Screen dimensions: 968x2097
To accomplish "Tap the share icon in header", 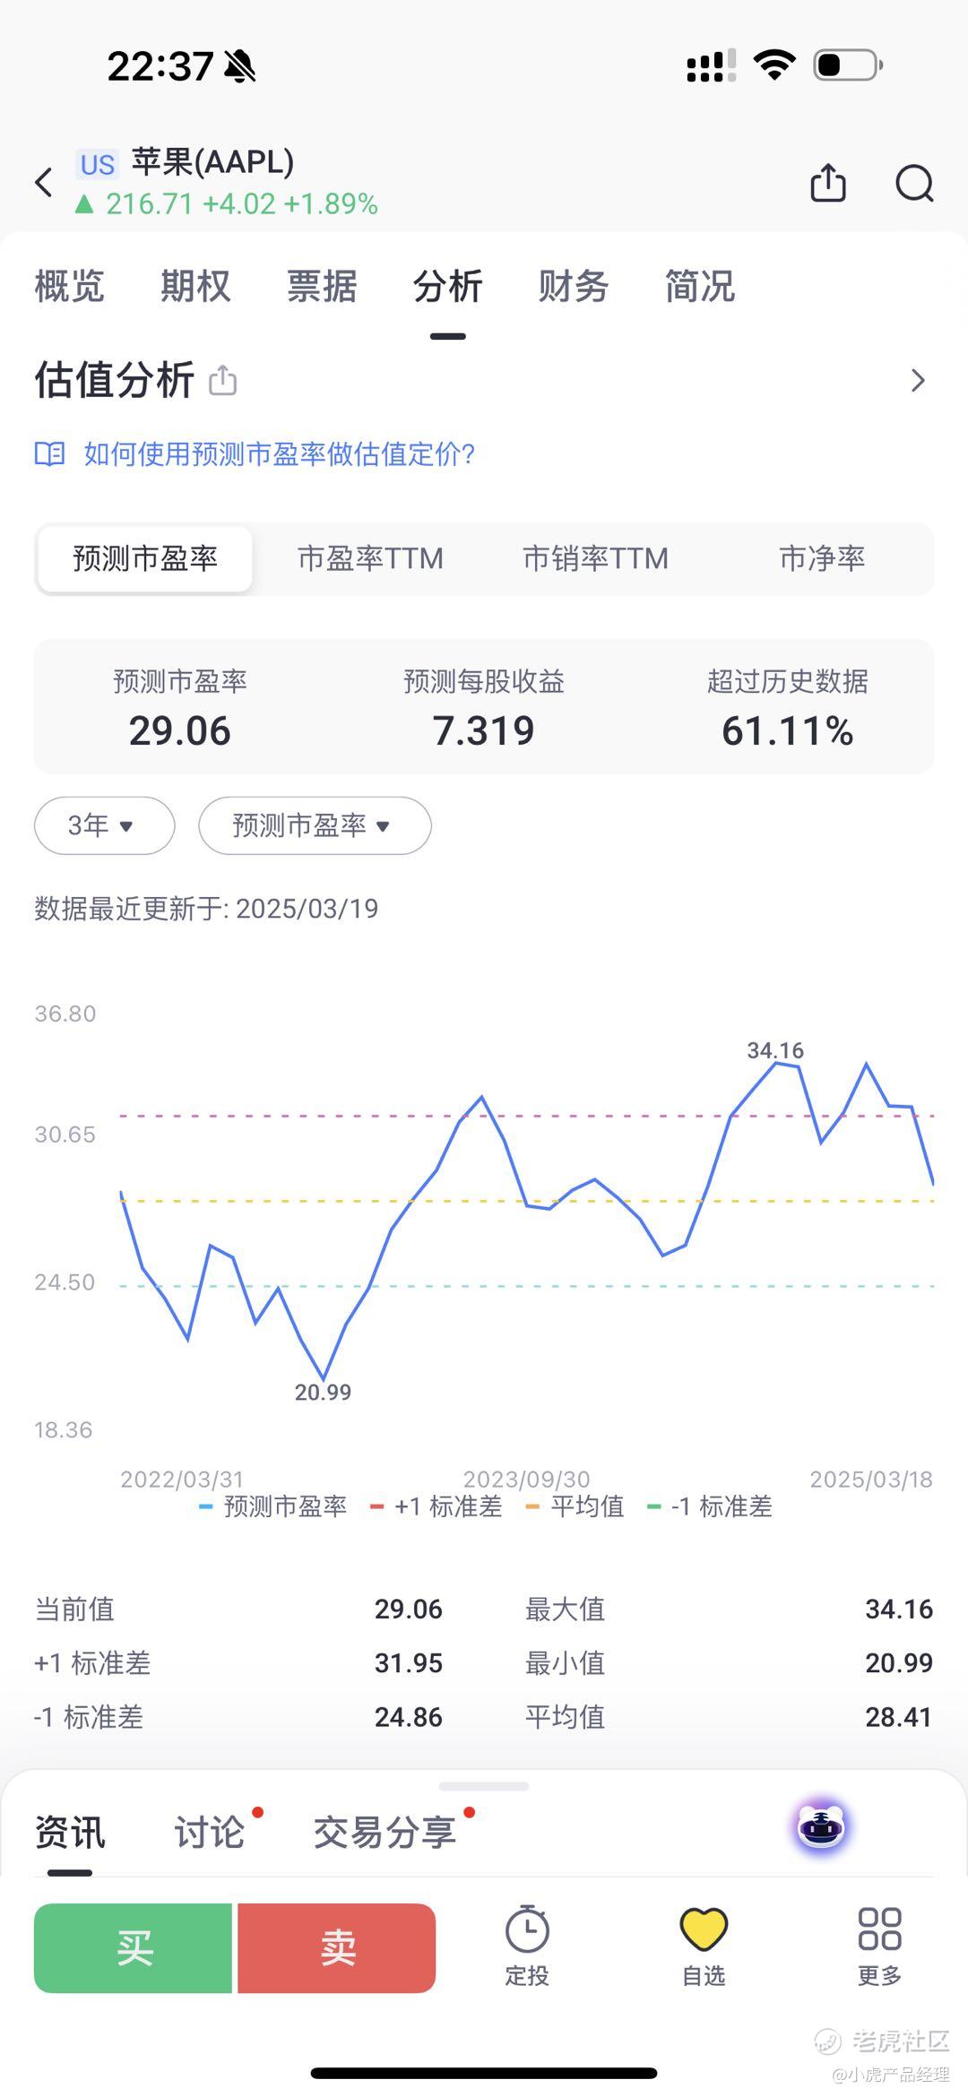I will point(827,184).
